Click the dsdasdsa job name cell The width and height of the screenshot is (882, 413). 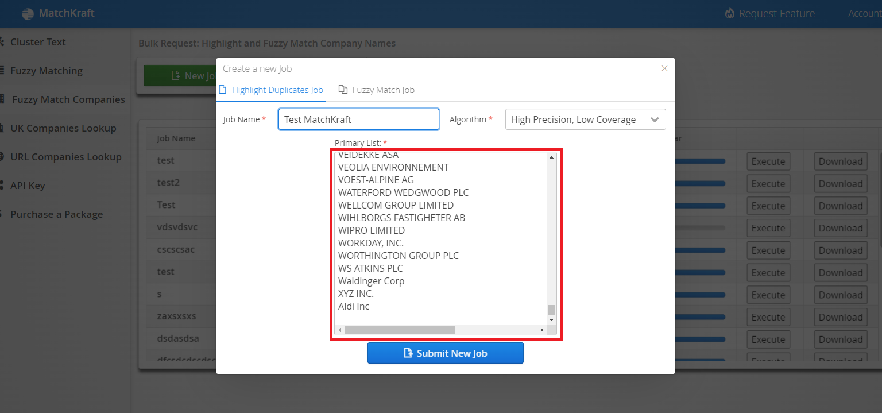pyautogui.click(x=178, y=338)
